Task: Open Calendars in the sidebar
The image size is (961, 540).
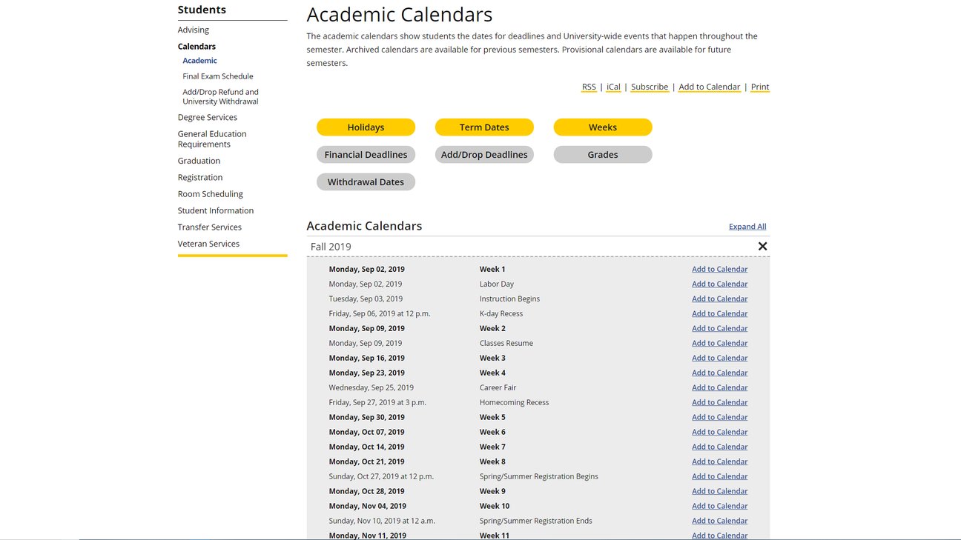Action: tap(197, 46)
